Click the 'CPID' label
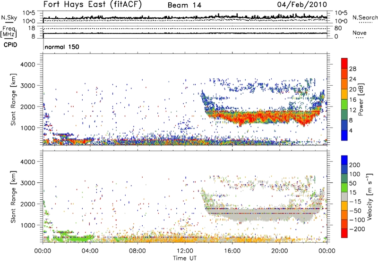Viewport: 378px width, 261px height. point(10,45)
